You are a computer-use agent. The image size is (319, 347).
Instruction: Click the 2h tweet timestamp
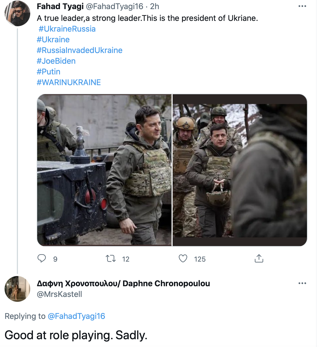tap(155, 6)
